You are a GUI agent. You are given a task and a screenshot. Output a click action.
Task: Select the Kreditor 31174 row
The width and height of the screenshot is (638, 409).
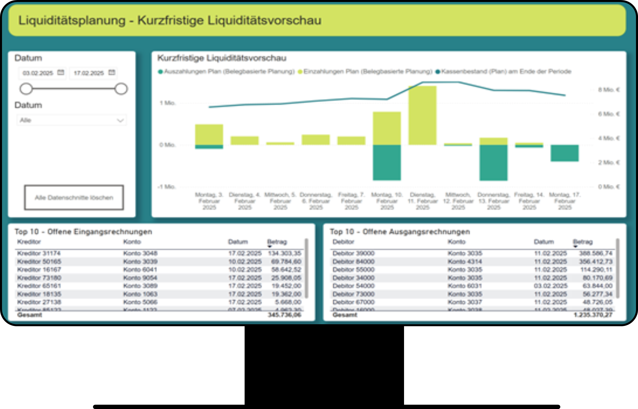pyautogui.click(x=39, y=253)
